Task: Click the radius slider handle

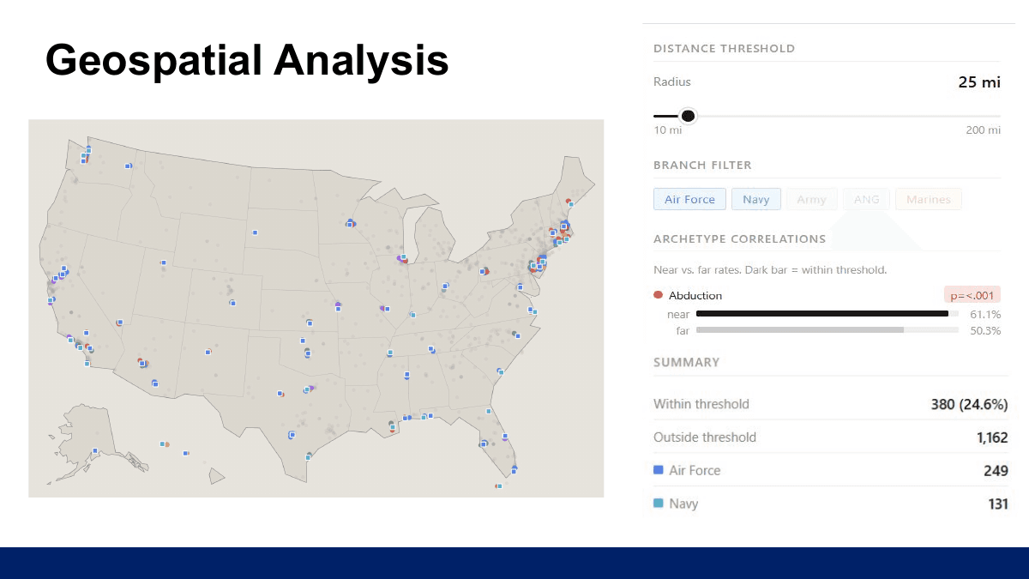Action: coord(688,116)
